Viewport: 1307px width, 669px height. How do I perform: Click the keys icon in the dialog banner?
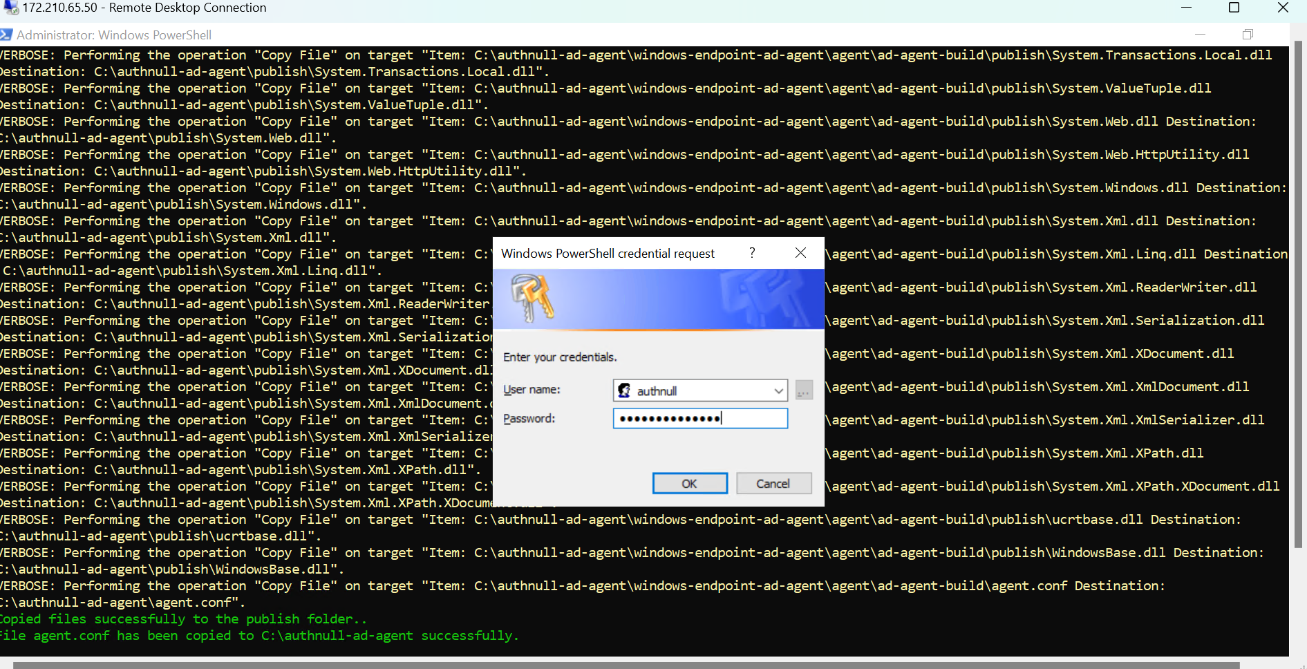(x=532, y=297)
